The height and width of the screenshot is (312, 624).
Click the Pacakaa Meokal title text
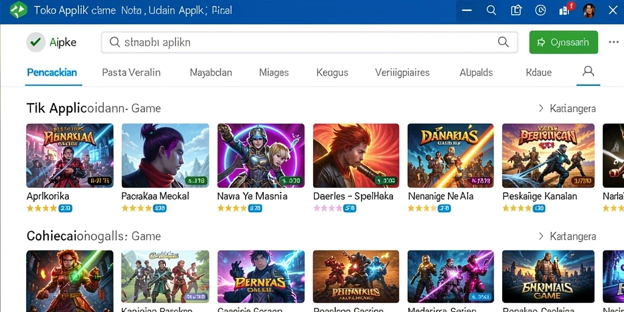[155, 196]
